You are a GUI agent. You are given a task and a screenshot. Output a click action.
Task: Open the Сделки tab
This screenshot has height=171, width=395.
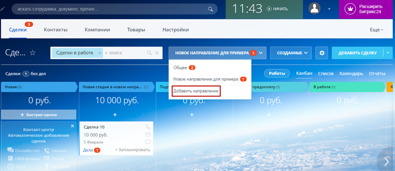click(18, 30)
